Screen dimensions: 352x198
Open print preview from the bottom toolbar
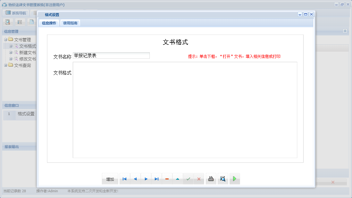(x=222, y=179)
